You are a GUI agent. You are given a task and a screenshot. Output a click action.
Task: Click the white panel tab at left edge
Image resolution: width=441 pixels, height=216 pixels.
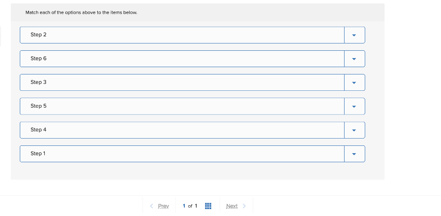click(0, 36)
